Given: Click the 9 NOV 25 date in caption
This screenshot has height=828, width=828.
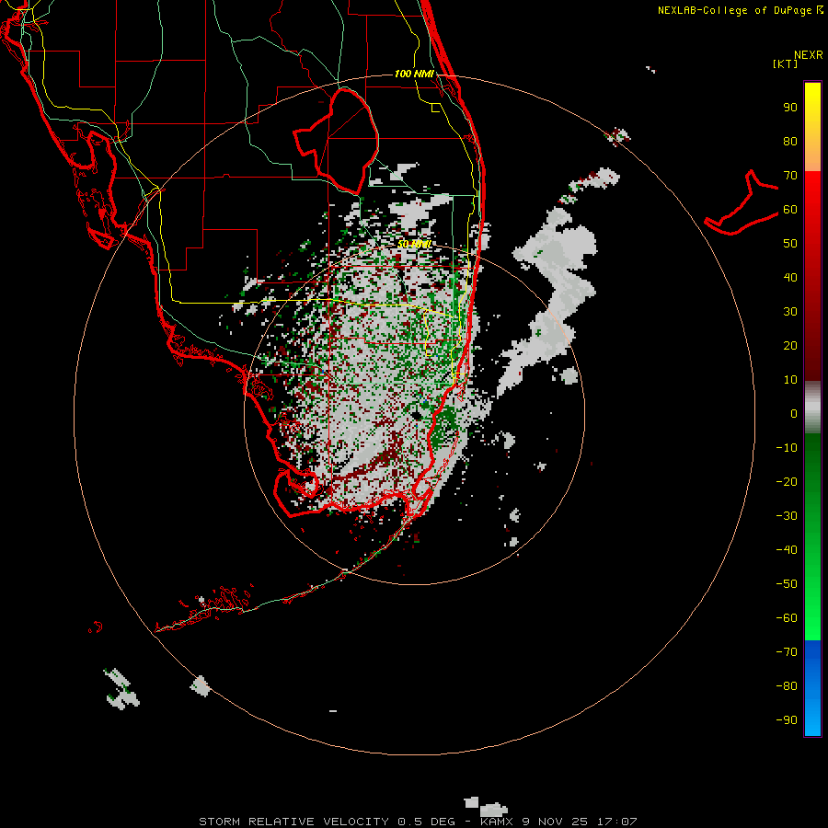Looking at the screenshot, I should [x=555, y=822].
